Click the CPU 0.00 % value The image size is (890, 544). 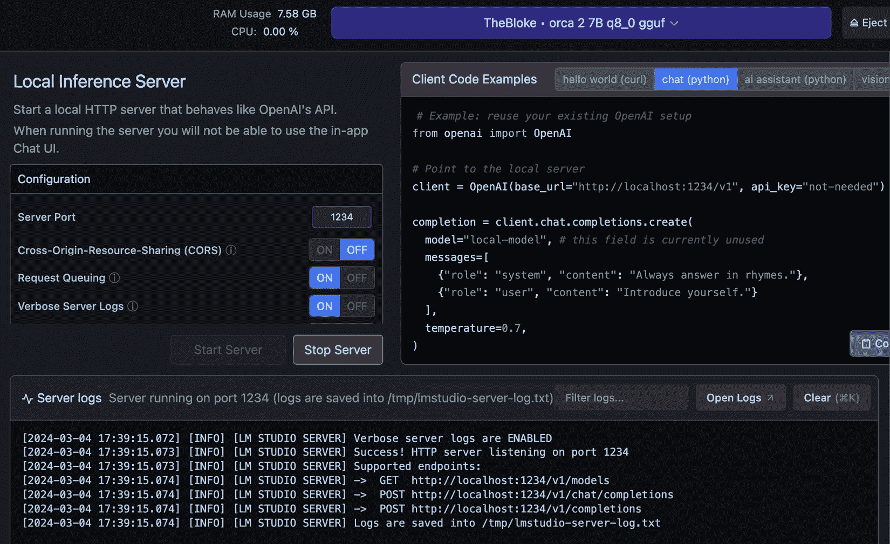point(280,32)
